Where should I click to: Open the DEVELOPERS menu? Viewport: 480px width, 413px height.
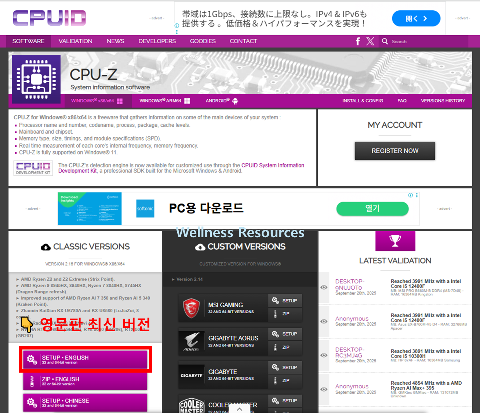tap(157, 41)
